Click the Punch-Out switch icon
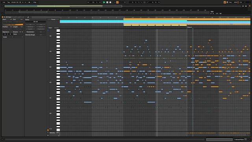Image resolution: width=252 pixels, height=142 pixels. 147,2
